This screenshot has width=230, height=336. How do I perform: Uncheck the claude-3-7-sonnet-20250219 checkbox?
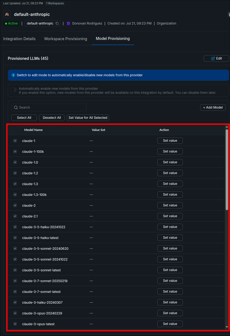point(15,281)
